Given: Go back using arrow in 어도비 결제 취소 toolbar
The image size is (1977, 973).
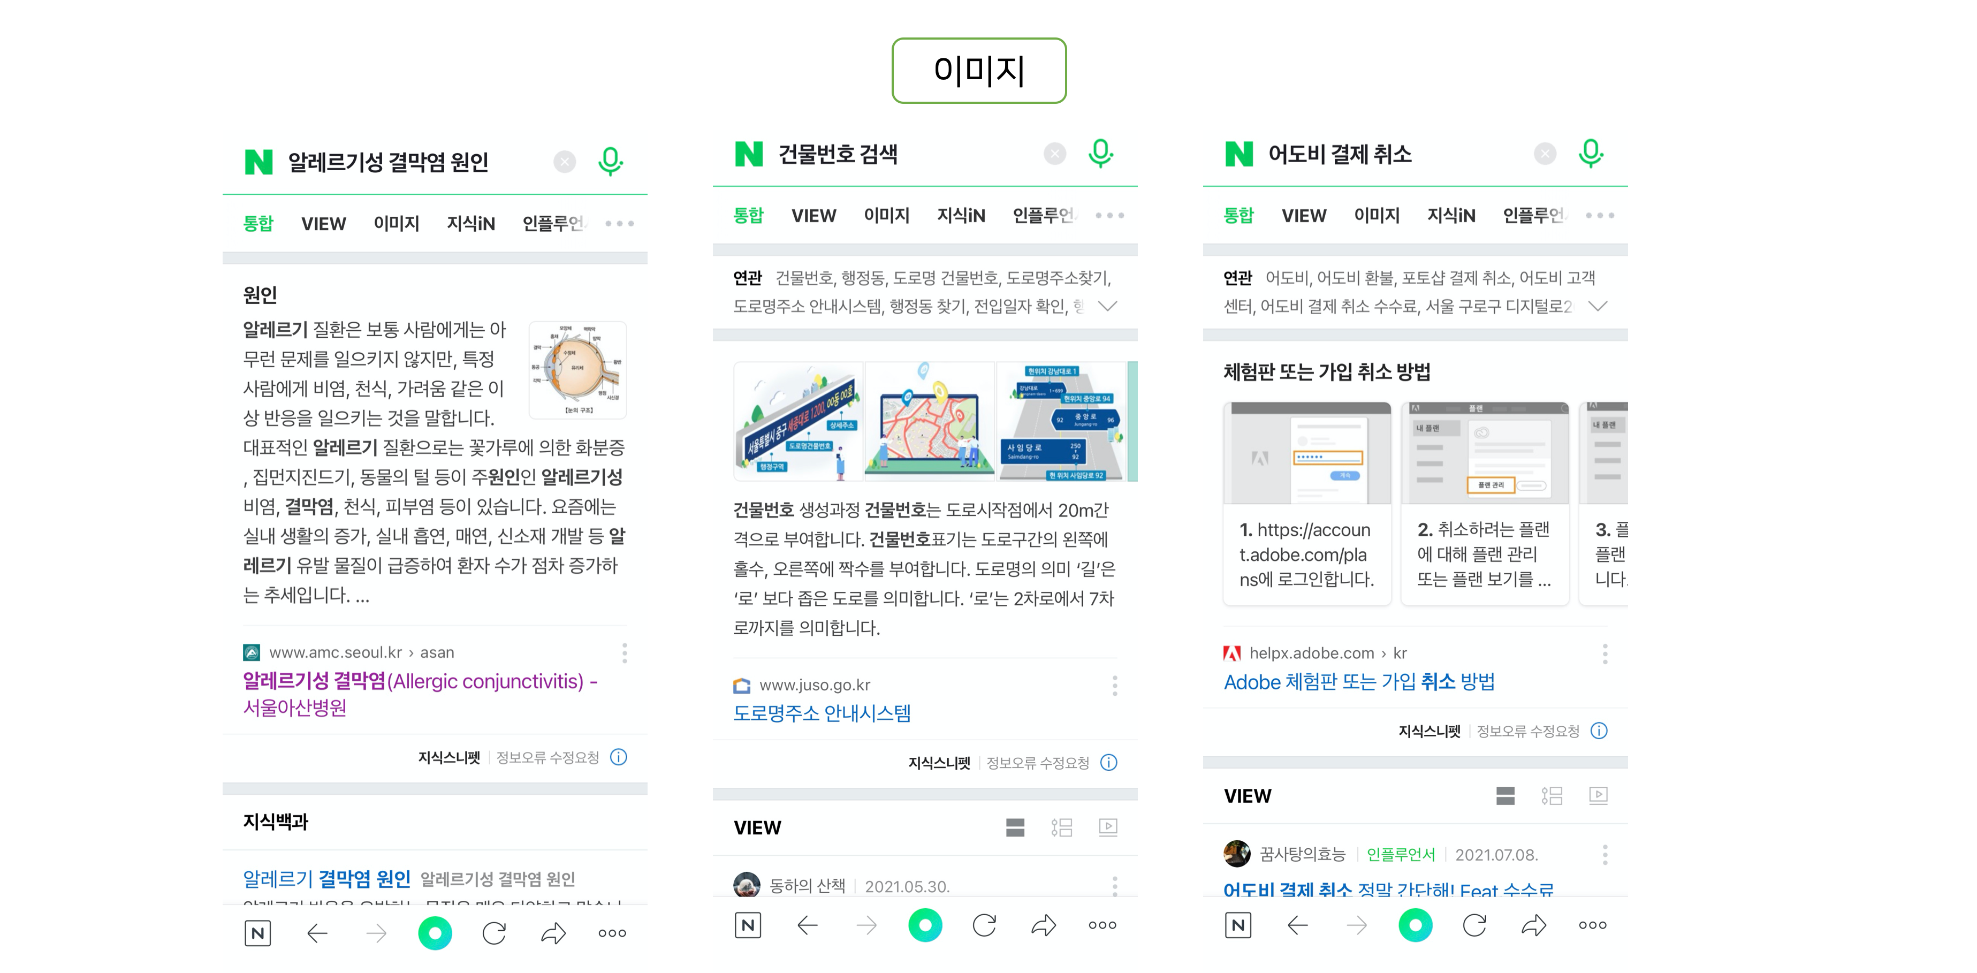Looking at the screenshot, I should pos(1298,925).
